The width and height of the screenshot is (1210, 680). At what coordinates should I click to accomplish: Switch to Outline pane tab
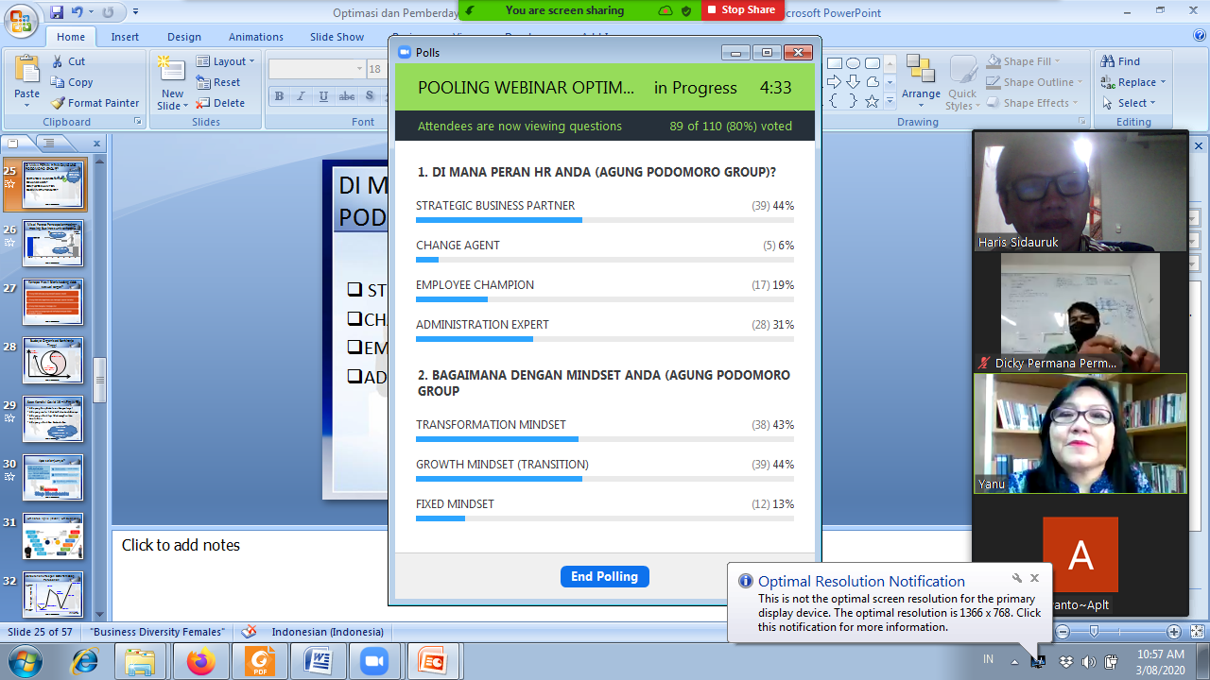(49, 144)
